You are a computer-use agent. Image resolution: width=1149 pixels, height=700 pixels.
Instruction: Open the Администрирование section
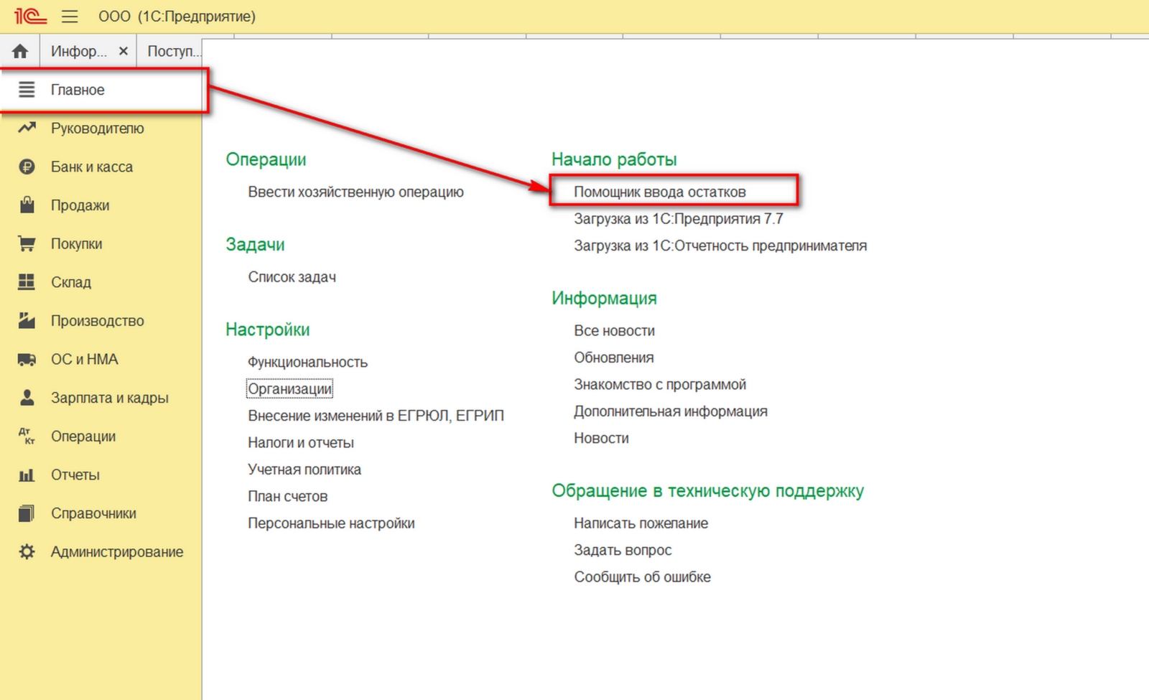(x=117, y=552)
